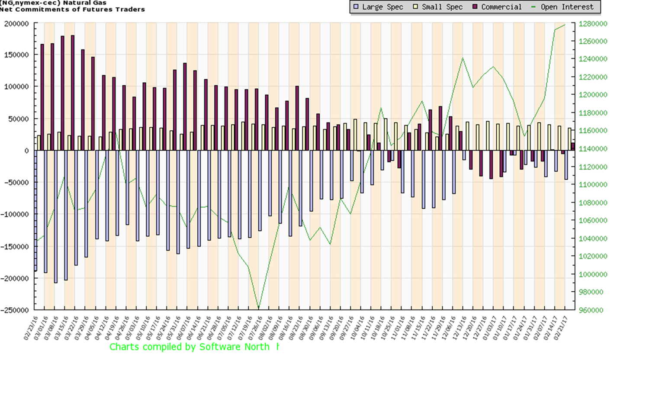Click the 1140000 right axis value
649x419 pixels.
pyautogui.click(x=593, y=149)
